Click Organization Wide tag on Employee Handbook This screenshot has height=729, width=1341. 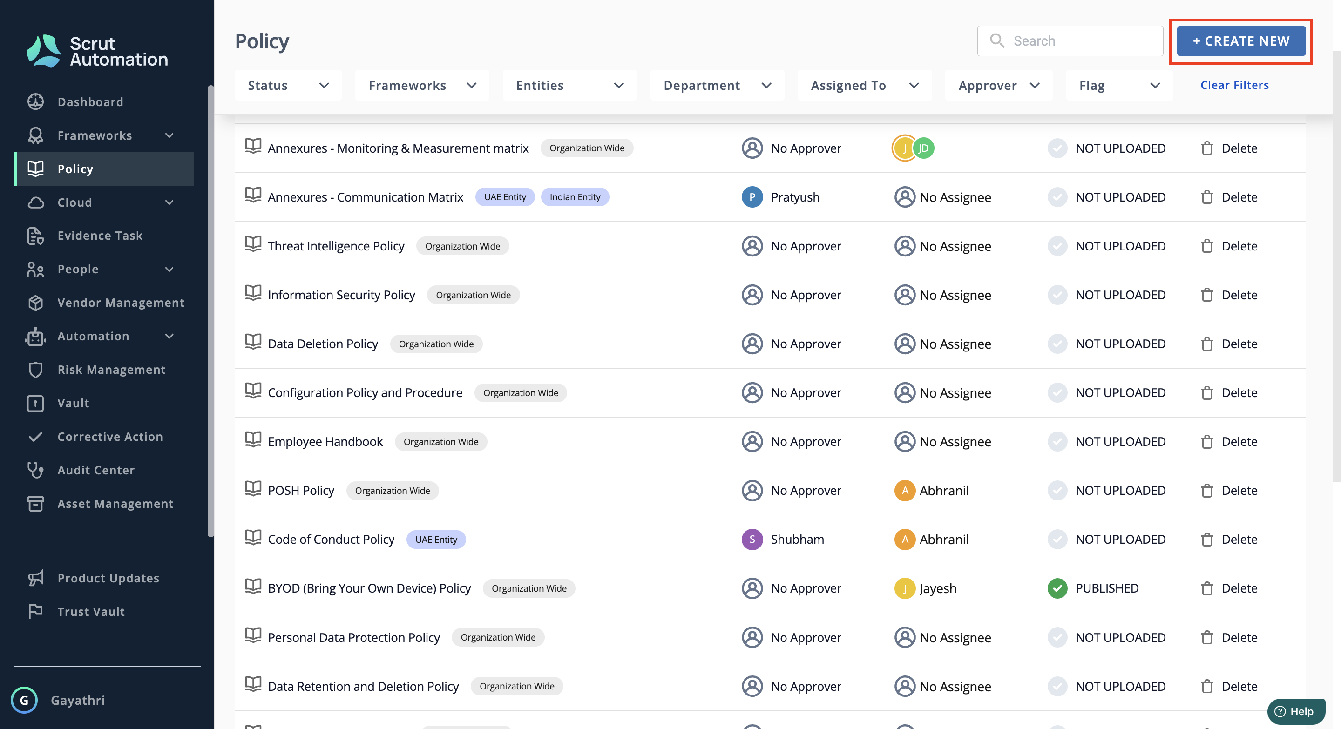[x=440, y=441]
